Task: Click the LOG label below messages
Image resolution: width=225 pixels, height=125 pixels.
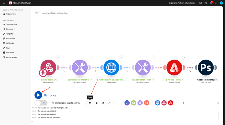Action: [x=32, y=122]
